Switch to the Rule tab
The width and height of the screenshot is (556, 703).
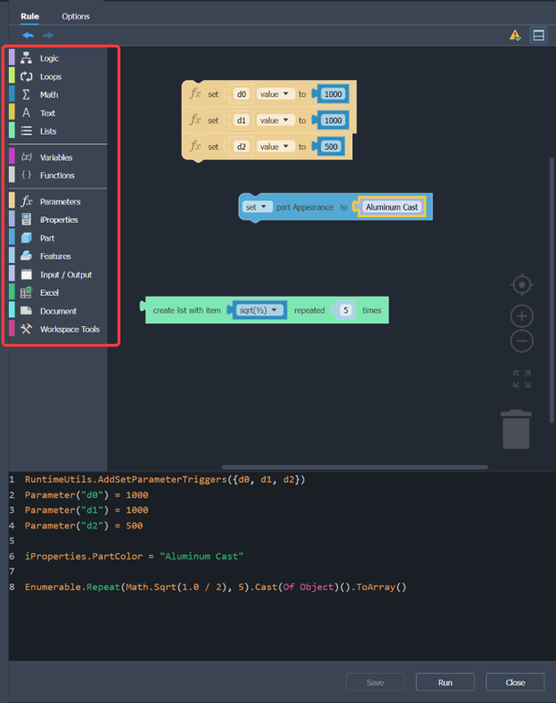point(29,16)
